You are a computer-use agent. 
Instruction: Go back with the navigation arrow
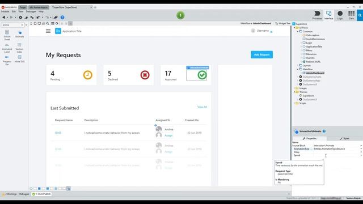4,18
